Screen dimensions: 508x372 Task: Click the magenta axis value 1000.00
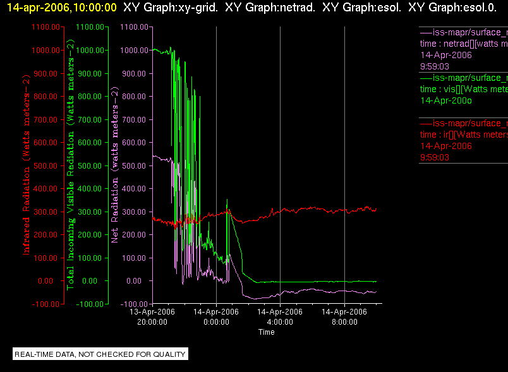(x=134, y=51)
